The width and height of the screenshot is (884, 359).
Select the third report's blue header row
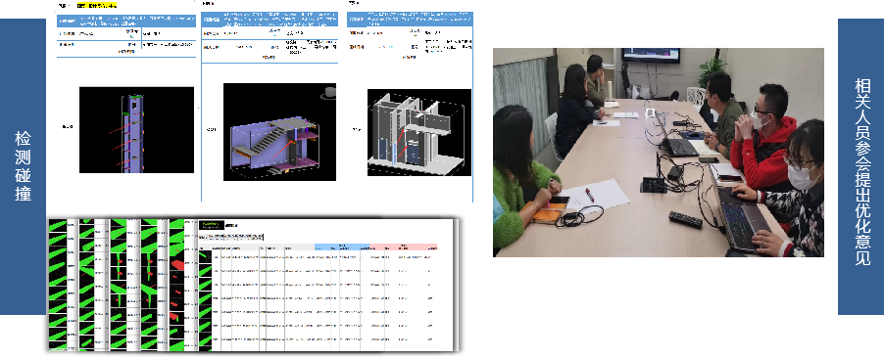(410, 20)
